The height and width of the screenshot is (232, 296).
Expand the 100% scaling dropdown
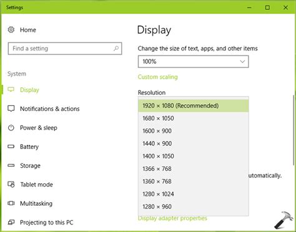point(193,62)
